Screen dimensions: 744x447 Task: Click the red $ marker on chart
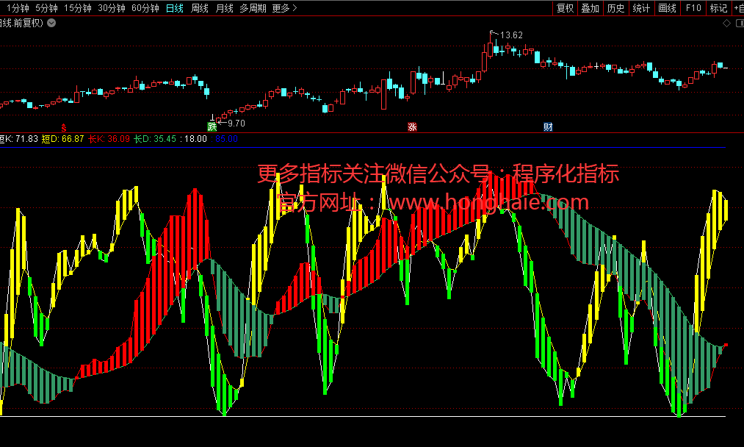click(62, 126)
